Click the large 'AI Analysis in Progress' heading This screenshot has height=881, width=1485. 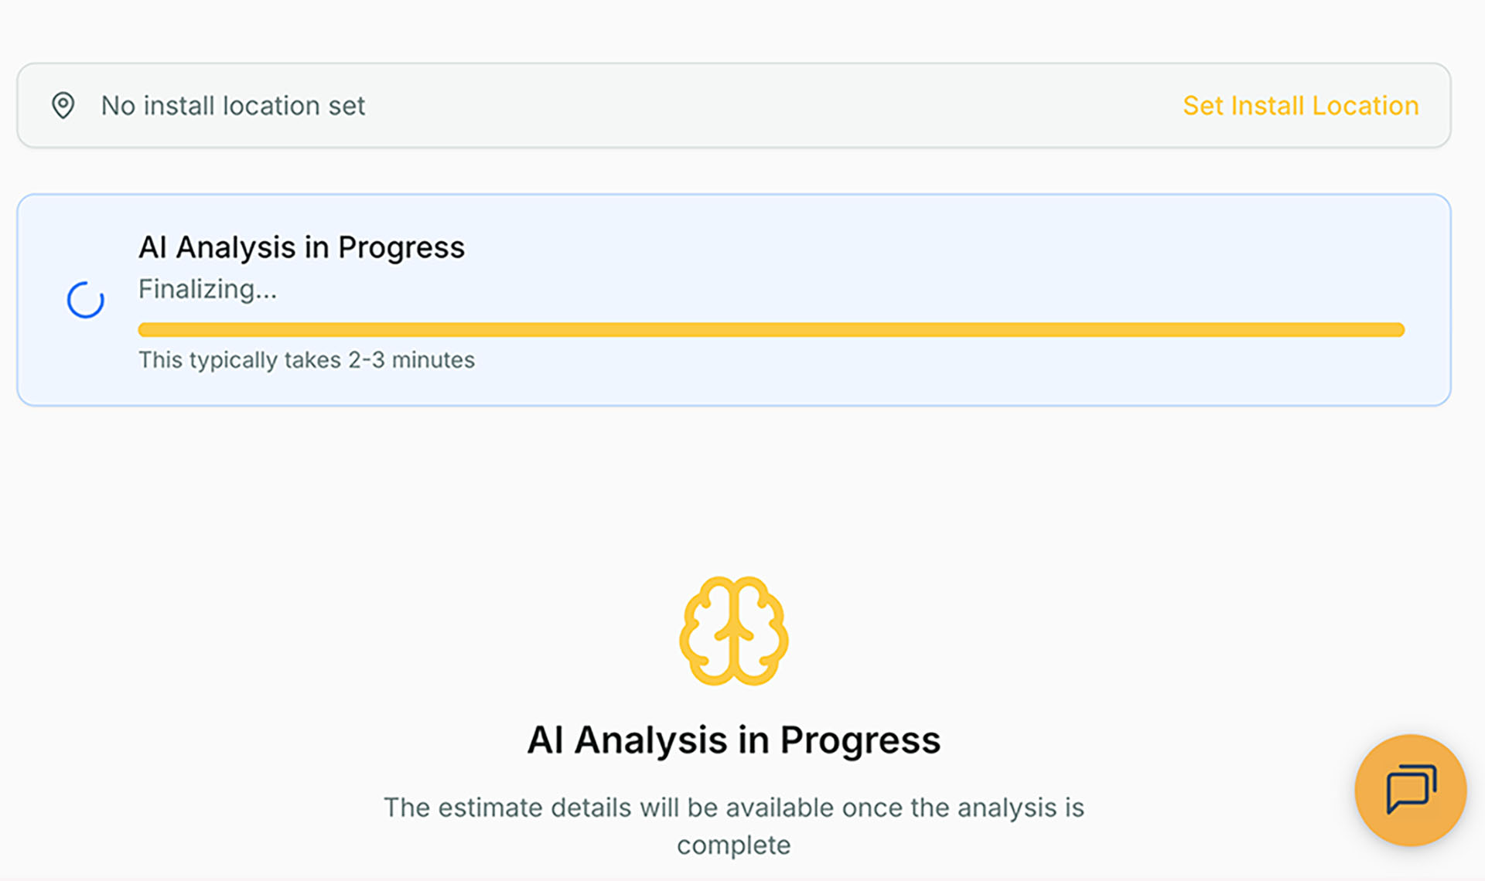click(733, 739)
